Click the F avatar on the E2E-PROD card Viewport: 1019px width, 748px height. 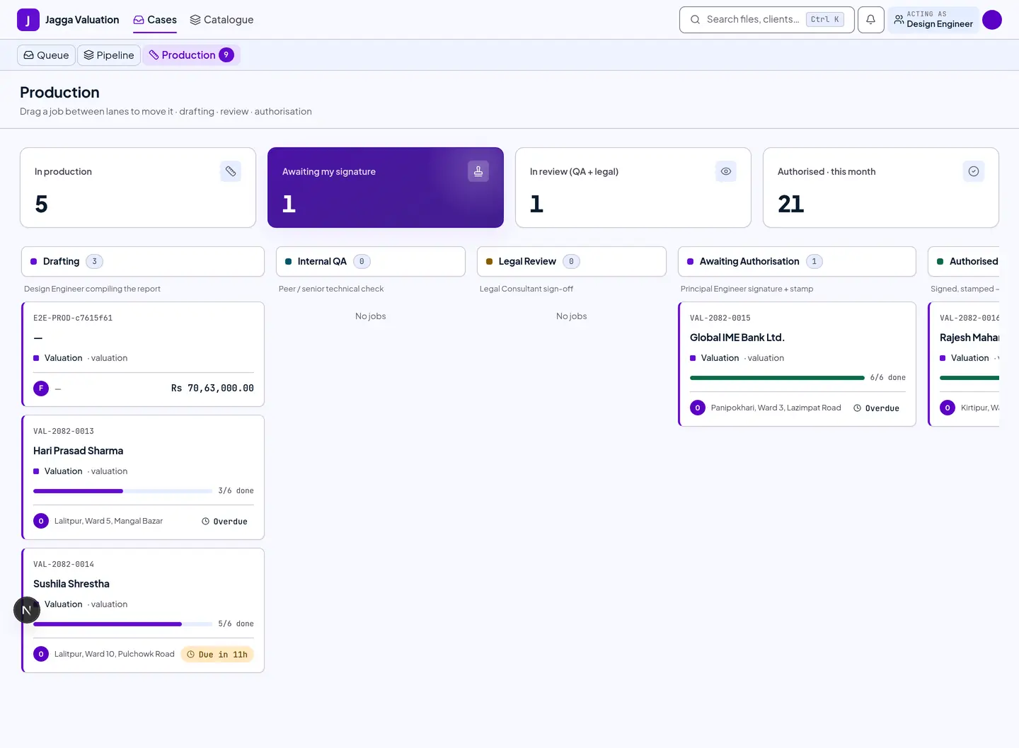click(41, 388)
